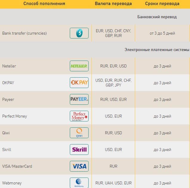The height and width of the screenshot is (188, 190).
Task: Click the 'Perfect Money' method label
Action: click(x=15, y=116)
